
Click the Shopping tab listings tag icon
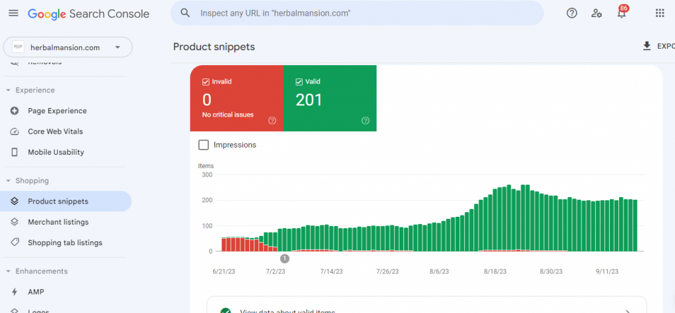point(15,242)
